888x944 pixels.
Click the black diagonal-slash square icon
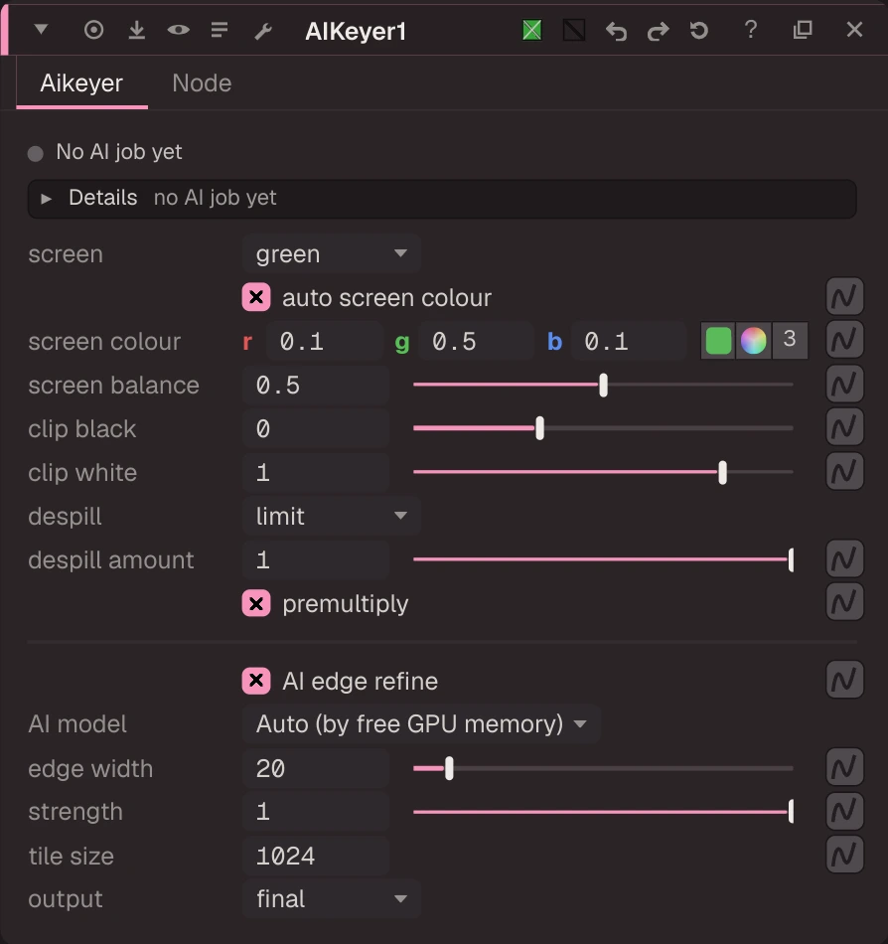[x=574, y=30]
